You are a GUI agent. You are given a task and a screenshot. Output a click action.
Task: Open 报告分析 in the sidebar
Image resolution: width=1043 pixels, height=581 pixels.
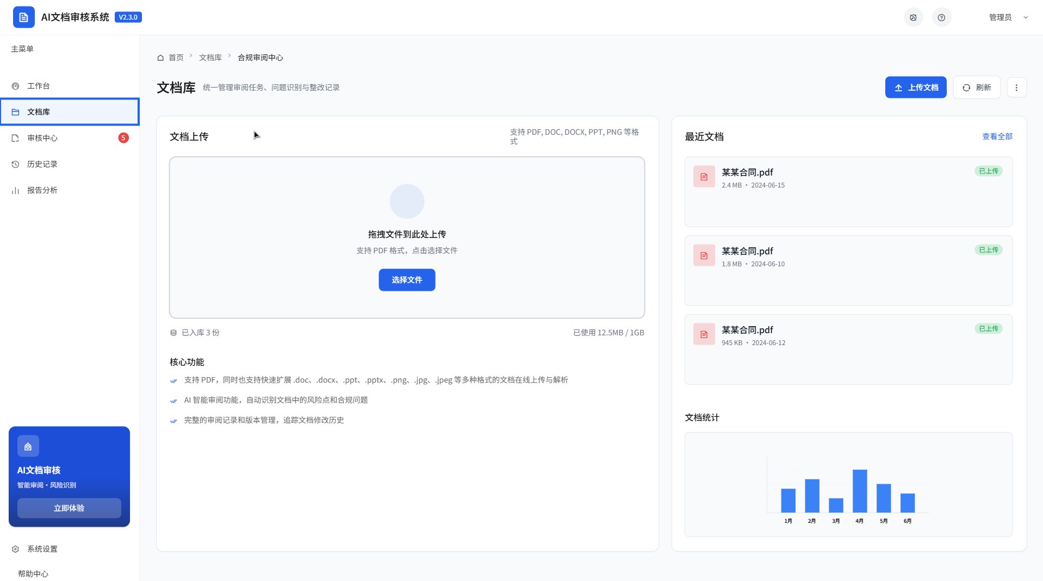[70, 190]
